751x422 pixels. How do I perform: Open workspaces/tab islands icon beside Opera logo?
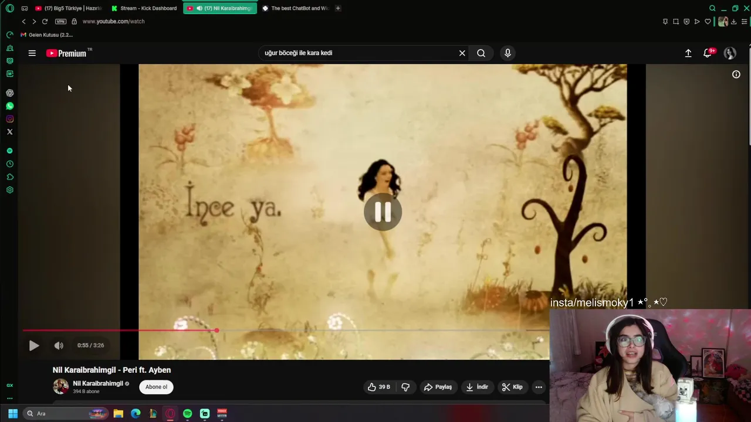[24, 8]
